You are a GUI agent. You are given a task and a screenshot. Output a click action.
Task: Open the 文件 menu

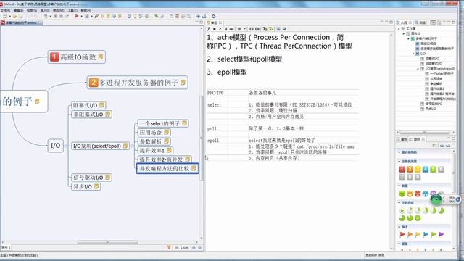tap(5, 10)
